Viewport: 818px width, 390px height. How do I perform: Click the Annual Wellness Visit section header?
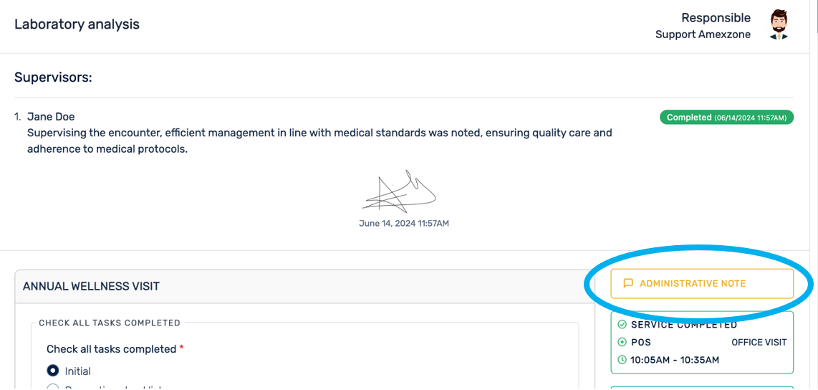(x=91, y=286)
